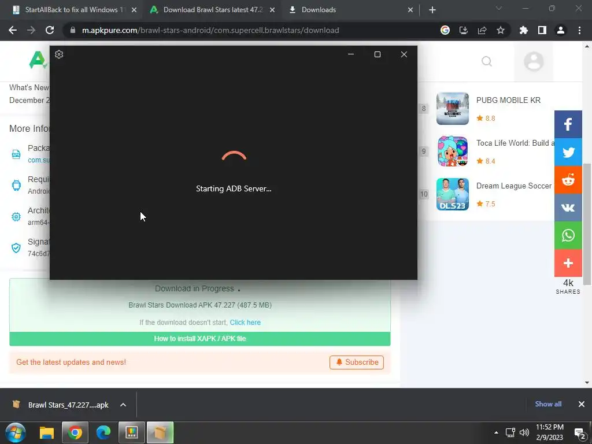Open How to install XAPK / APK file
The image size is (592, 444).
(x=199, y=339)
